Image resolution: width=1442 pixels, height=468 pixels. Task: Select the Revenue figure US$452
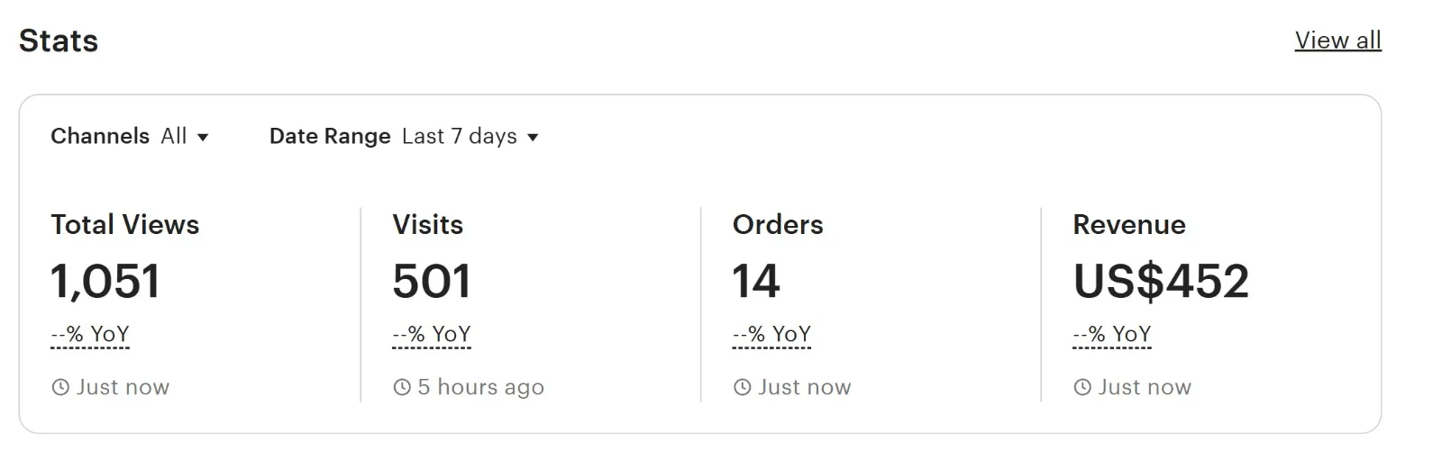pyautogui.click(x=1161, y=281)
